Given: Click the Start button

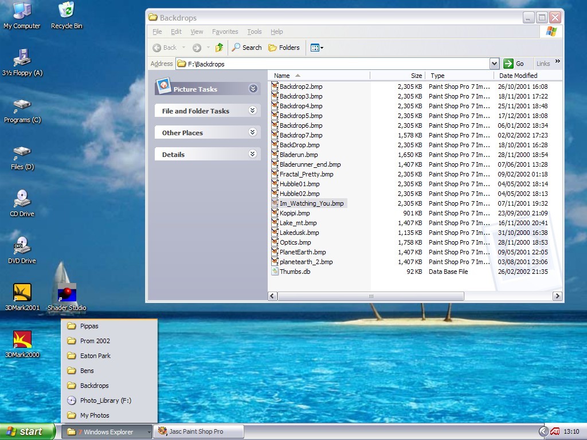Looking at the screenshot, I should click(x=28, y=431).
